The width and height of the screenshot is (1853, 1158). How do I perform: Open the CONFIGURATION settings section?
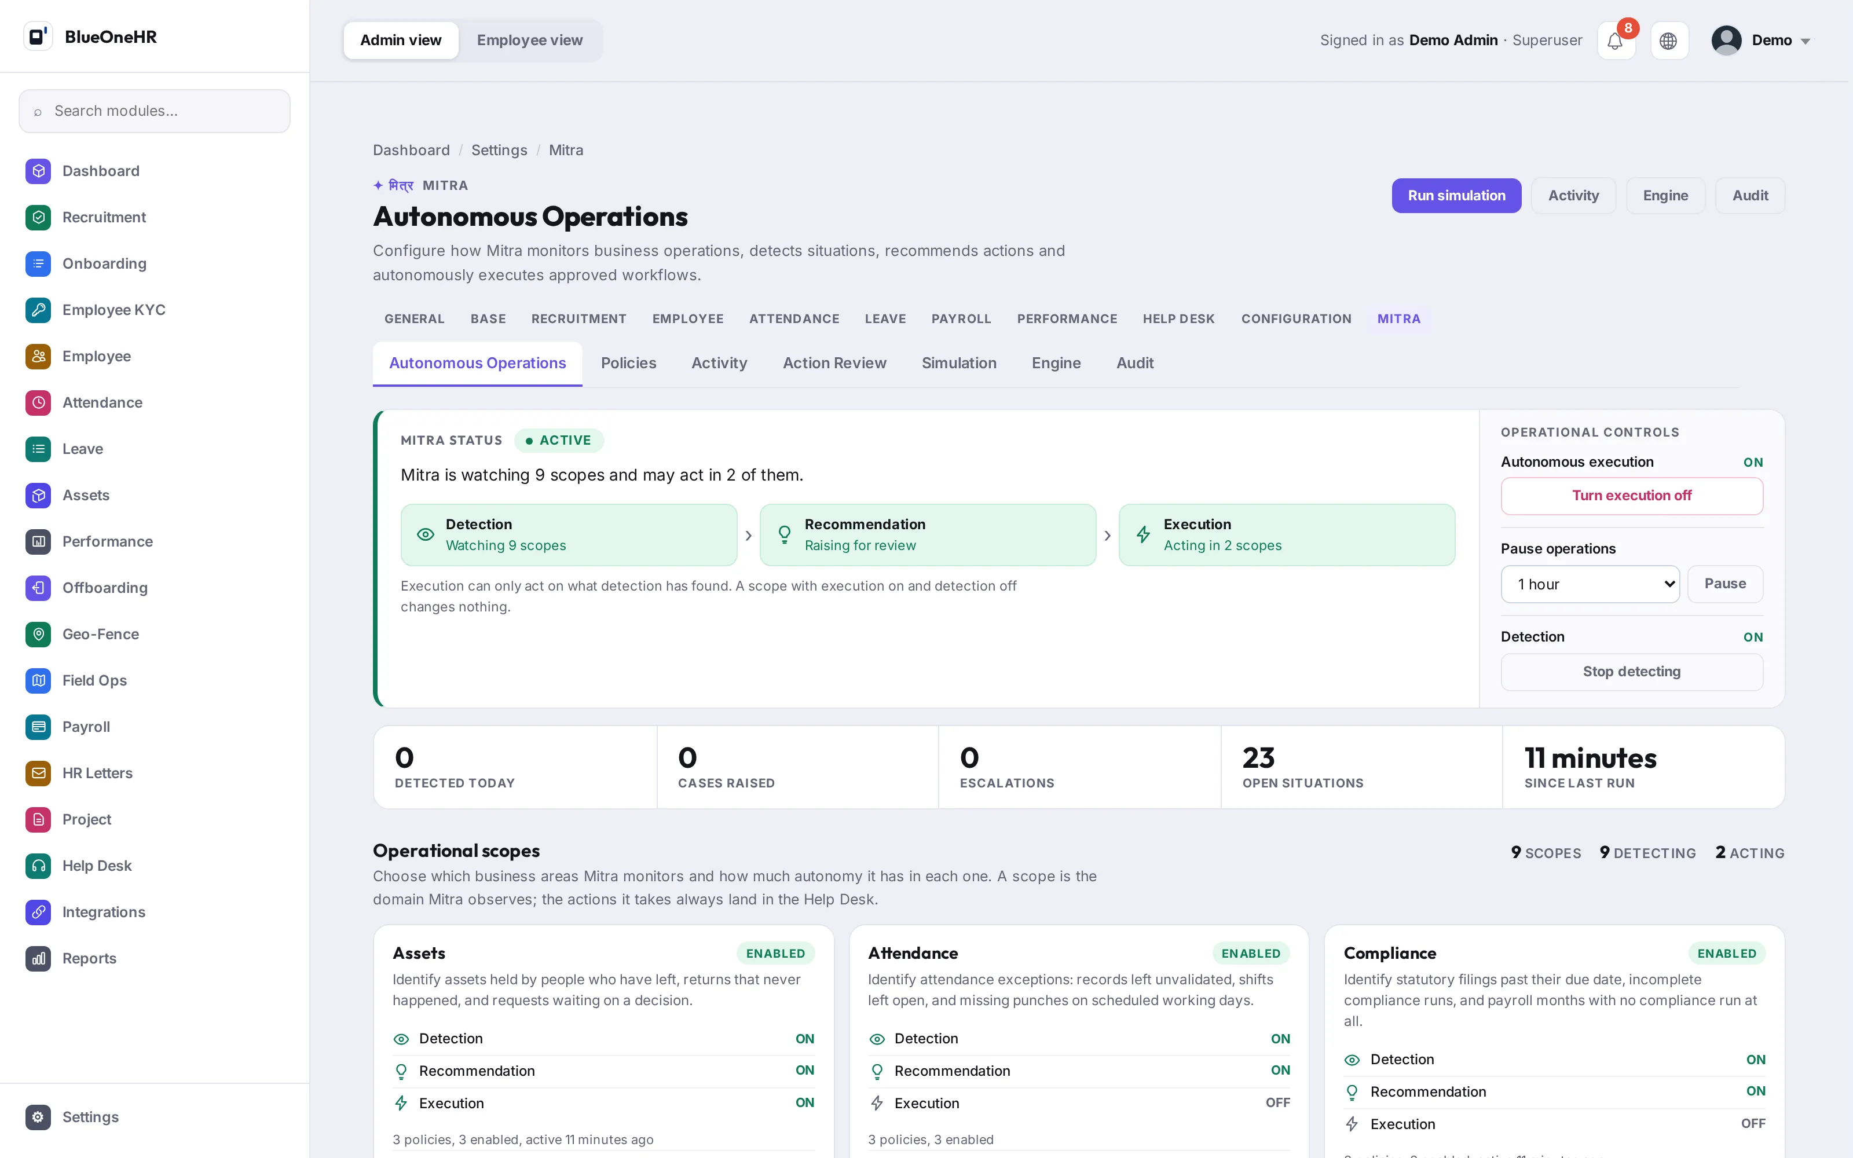click(x=1295, y=318)
